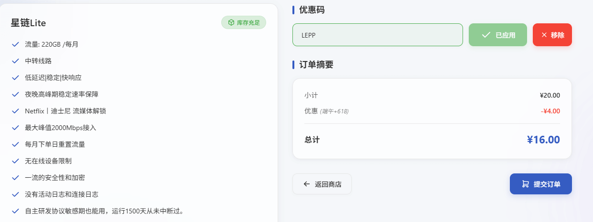
Task: Tap checkmark beside Netflix 迪士尼 流媒体解锁
Action: pos(15,111)
